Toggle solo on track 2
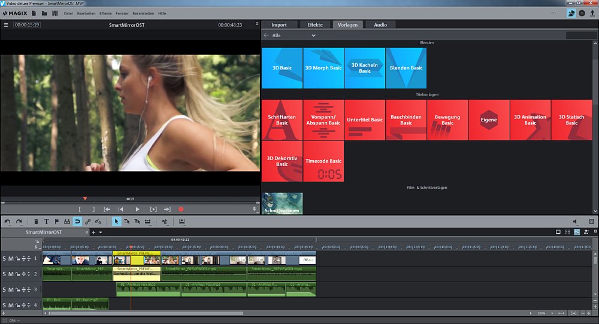599x324 pixels. [x=4, y=274]
